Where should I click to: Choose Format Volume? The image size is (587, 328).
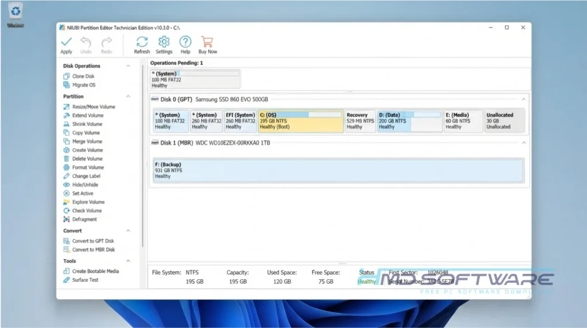pos(84,167)
